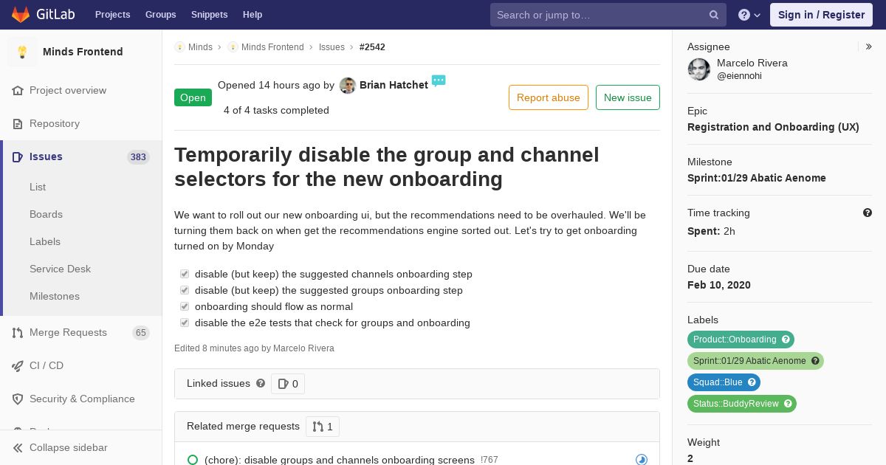
Task: Open the Labels submenu item
Action: 45,241
